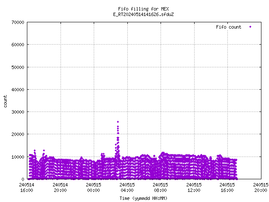This screenshot has width=269, height=202.
Task: Click the 'Fifo count' legend label
Action: click(x=229, y=27)
